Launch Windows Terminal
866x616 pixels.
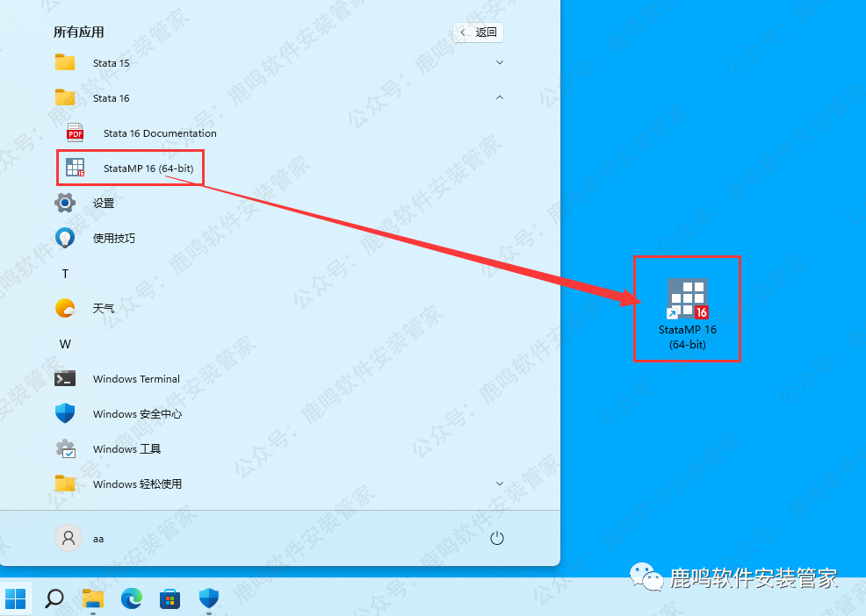pos(135,379)
